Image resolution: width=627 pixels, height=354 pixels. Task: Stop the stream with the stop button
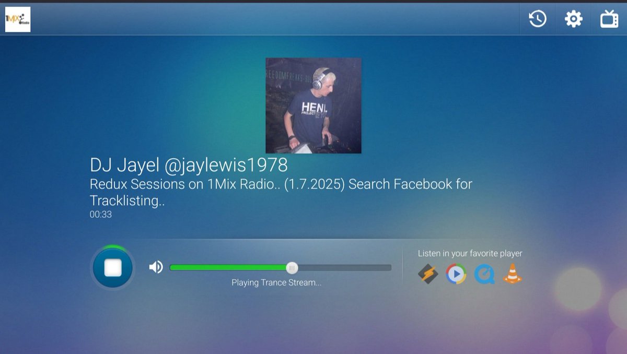click(x=113, y=268)
